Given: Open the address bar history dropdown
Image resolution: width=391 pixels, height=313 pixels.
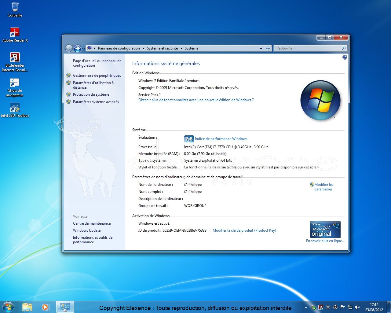Looking at the screenshot, I should tap(261, 48).
